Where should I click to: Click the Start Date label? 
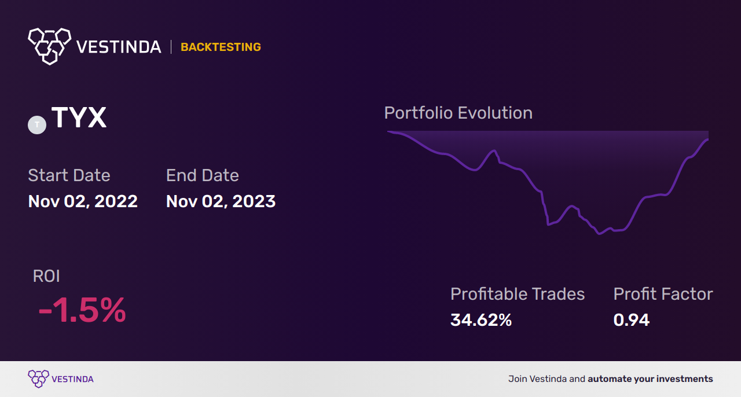[69, 175]
